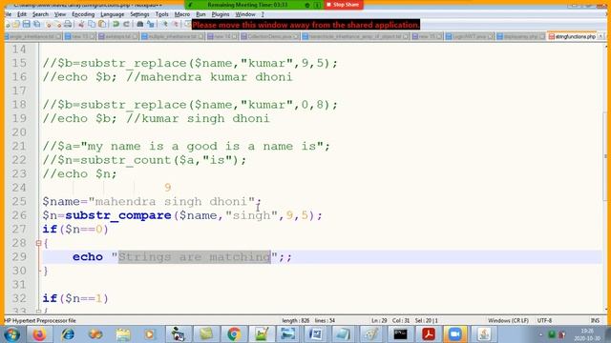Open the Tools menu
The image size is (611, 343).
(x=161, y=14)
